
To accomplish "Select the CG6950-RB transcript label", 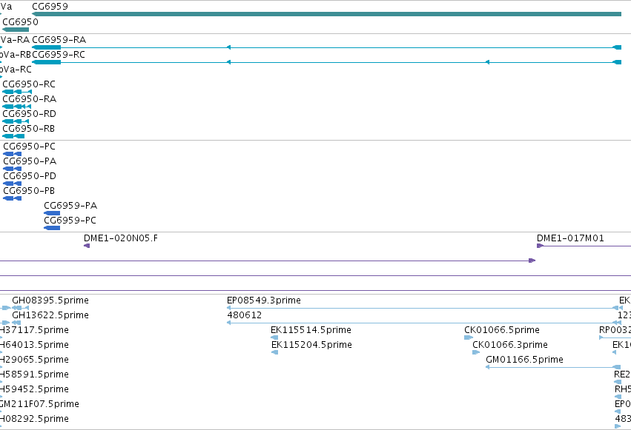I will click(x=29, y=129).
